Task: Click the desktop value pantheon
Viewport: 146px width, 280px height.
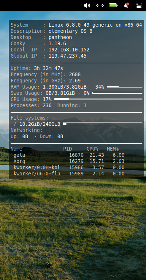Action: pyautogui.click(x=60, y=38)
